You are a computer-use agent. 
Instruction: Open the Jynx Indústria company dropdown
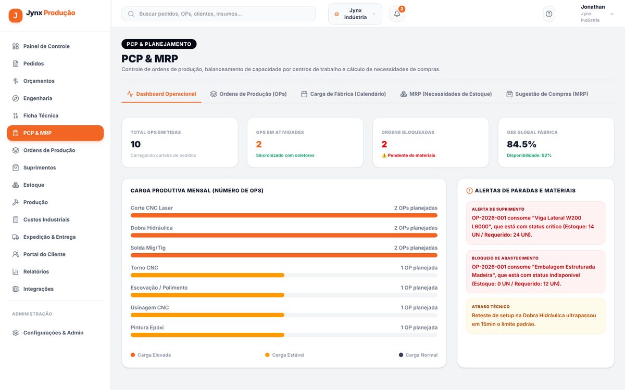(x=355, y=14)
